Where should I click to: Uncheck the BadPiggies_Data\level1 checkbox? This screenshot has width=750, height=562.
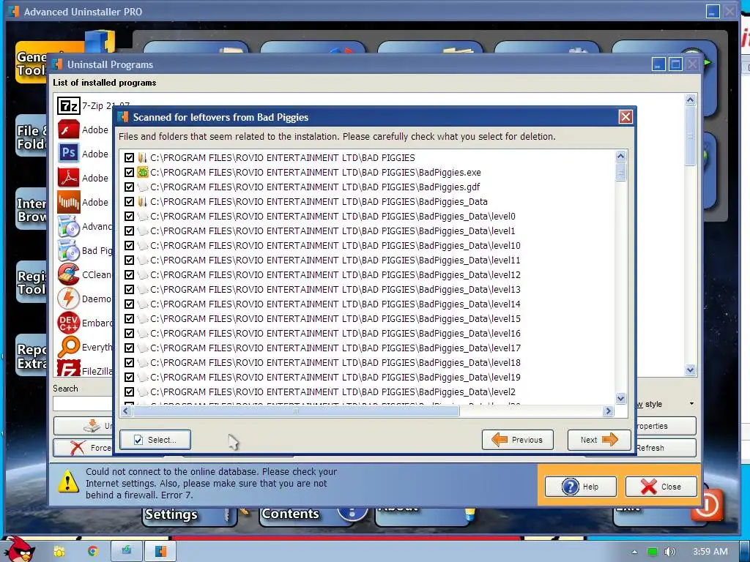[x=129, y=231]
